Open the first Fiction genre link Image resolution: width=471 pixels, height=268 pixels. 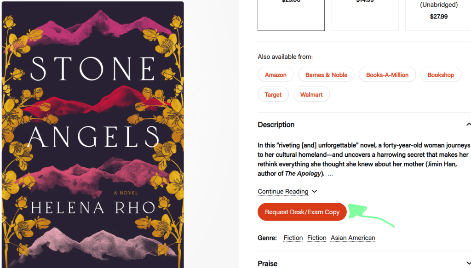pyautogui.click(x=293, y=238)
